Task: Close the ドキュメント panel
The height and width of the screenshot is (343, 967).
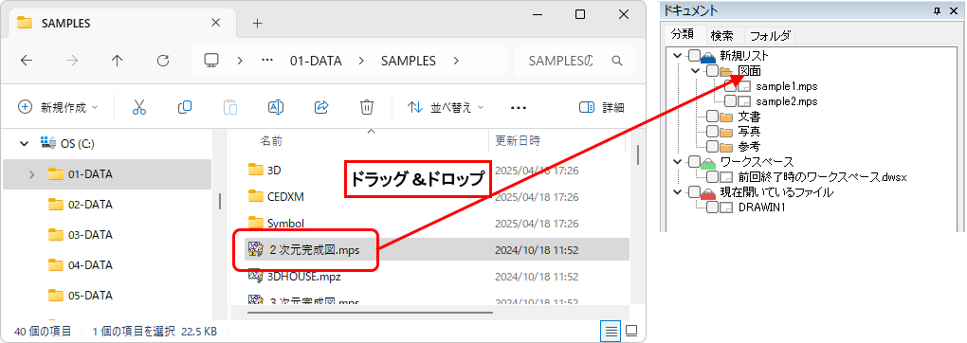Action: click(954, 10)
